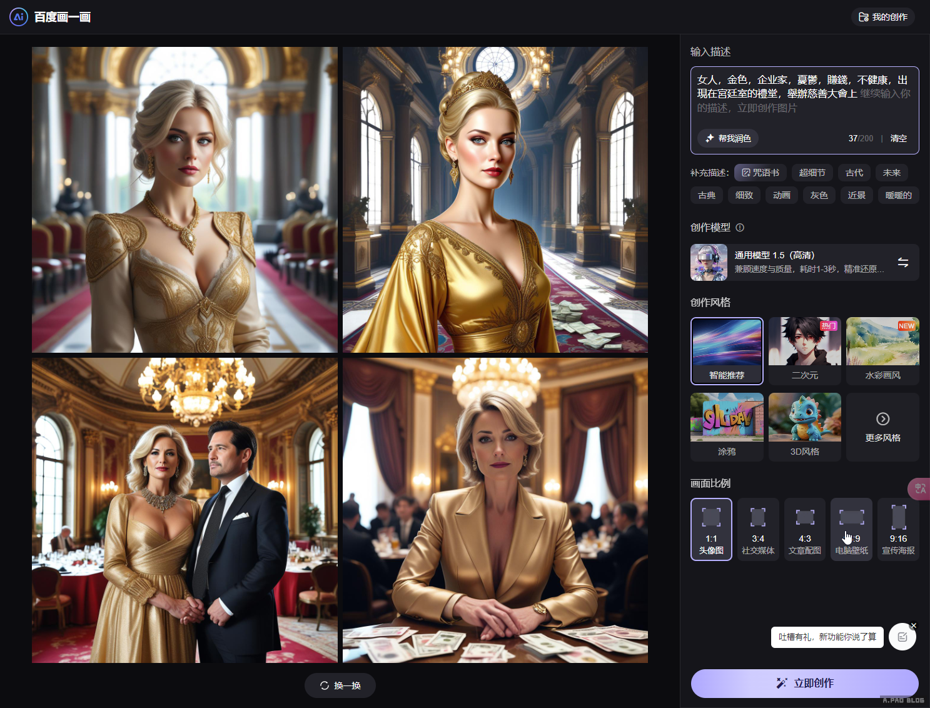Image resolution: width=930 pixels, height=708 pixels.
Task: Open the feedback survey round icon
Action: 902,637
